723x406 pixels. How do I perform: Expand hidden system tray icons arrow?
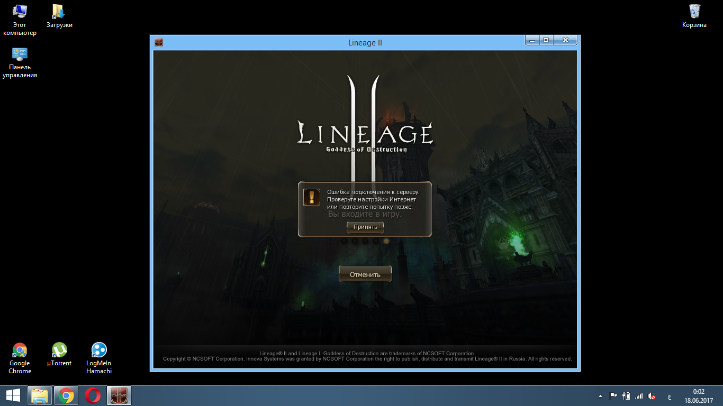click(x=600, y=395)
